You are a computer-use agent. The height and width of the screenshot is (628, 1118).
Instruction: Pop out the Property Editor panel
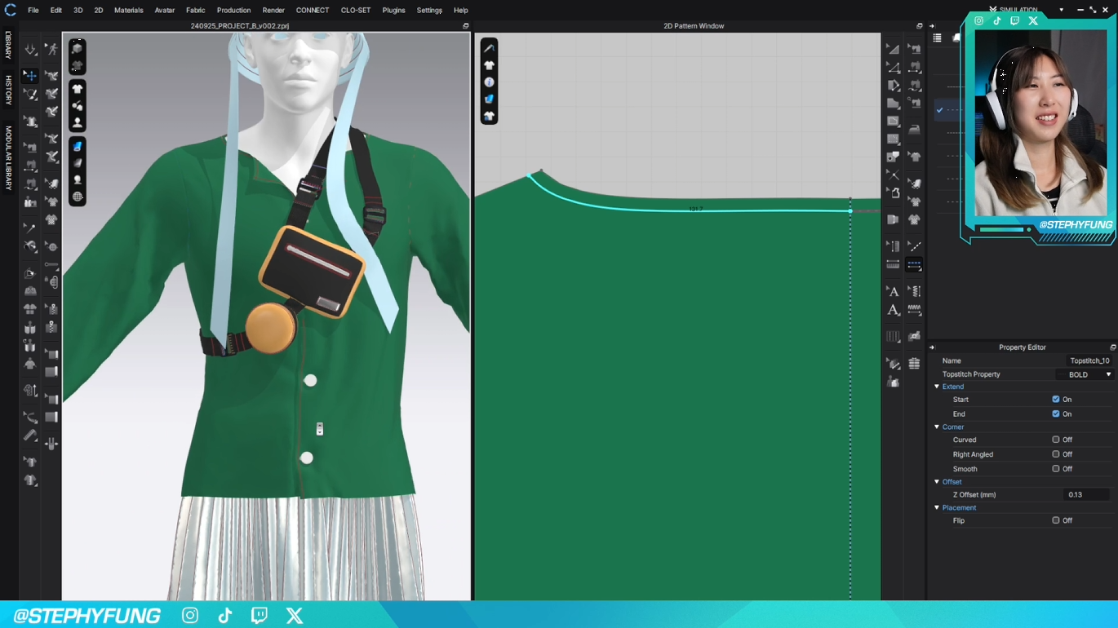[1113, 347]
